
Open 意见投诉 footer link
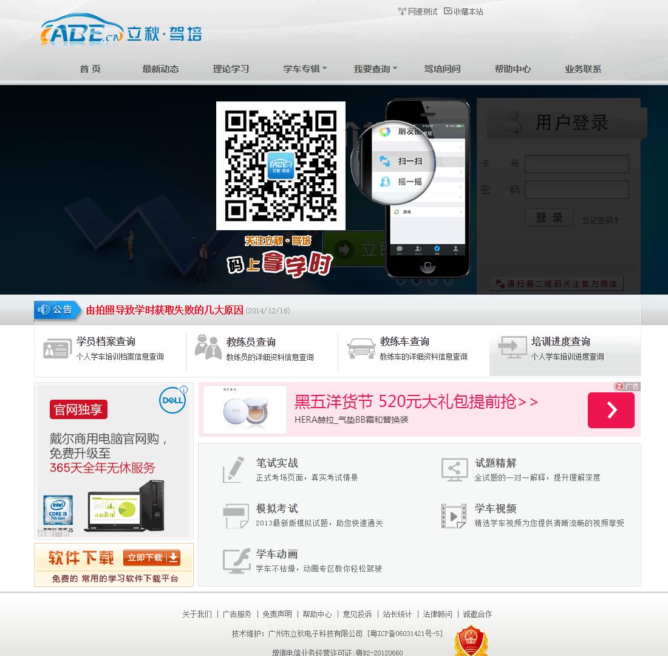(357, 614)
